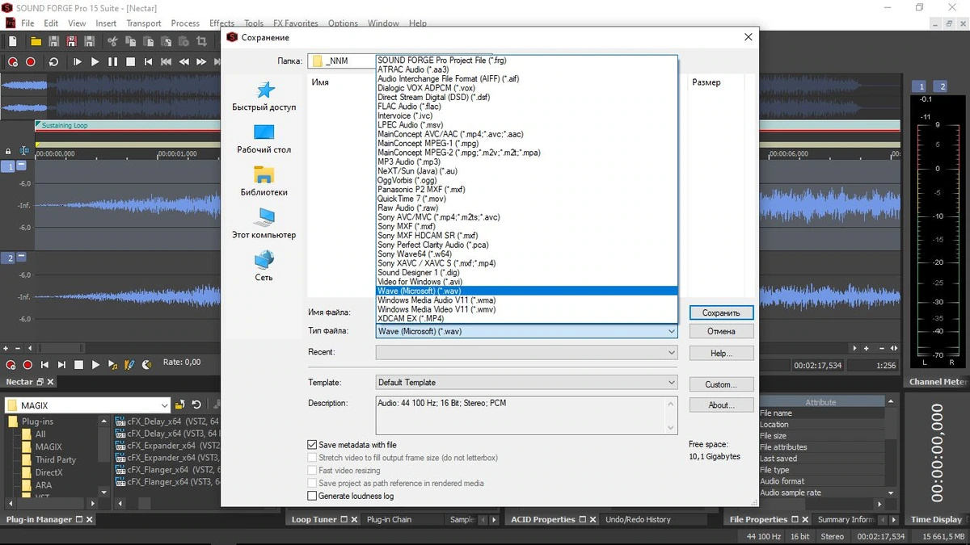Click the Отмена button
970x545 pixels.
tap(721, 331)
